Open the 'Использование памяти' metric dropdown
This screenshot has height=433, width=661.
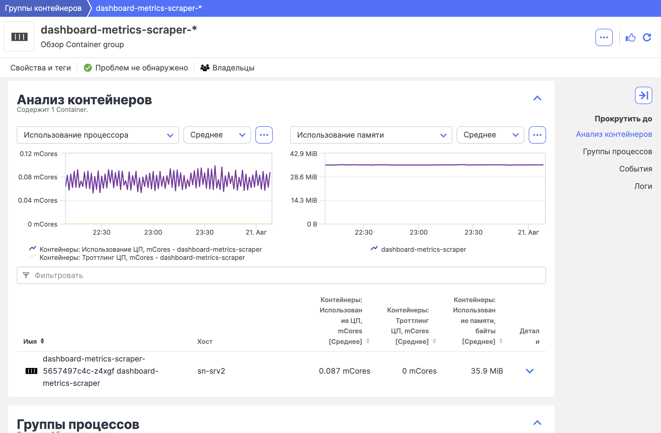(x=371, y=135)
